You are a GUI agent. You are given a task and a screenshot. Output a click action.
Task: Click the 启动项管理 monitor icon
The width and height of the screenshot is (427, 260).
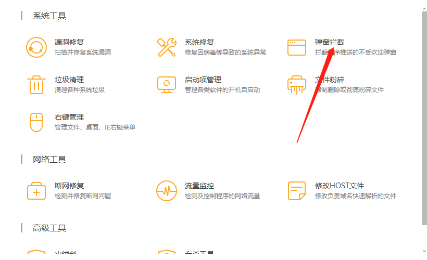(167, 85)
